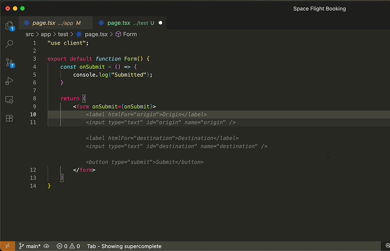Click the cloud publish icon beside main branch

[x=47, y=246]
